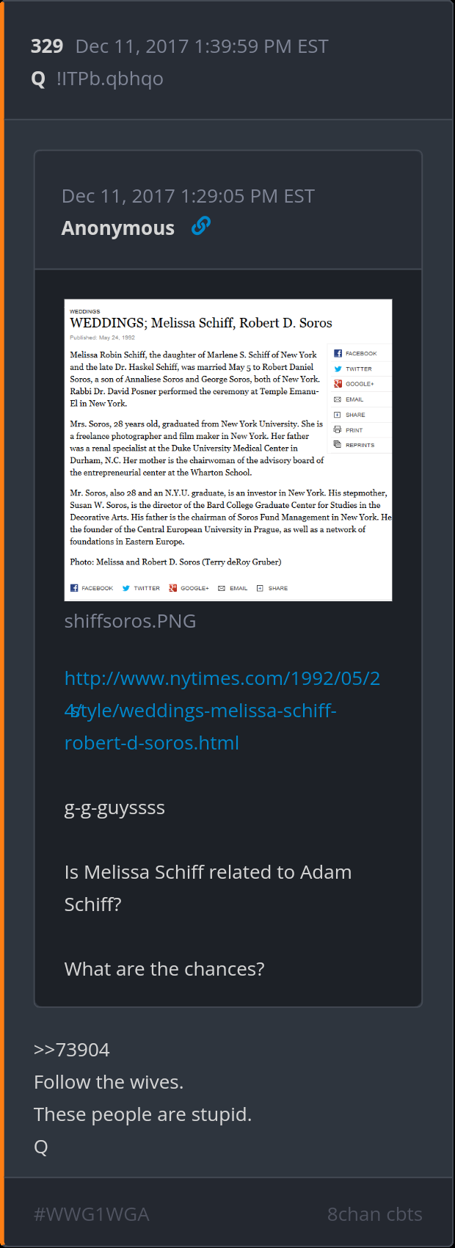Click the bottom Twitter share icon

pos(126,588)
